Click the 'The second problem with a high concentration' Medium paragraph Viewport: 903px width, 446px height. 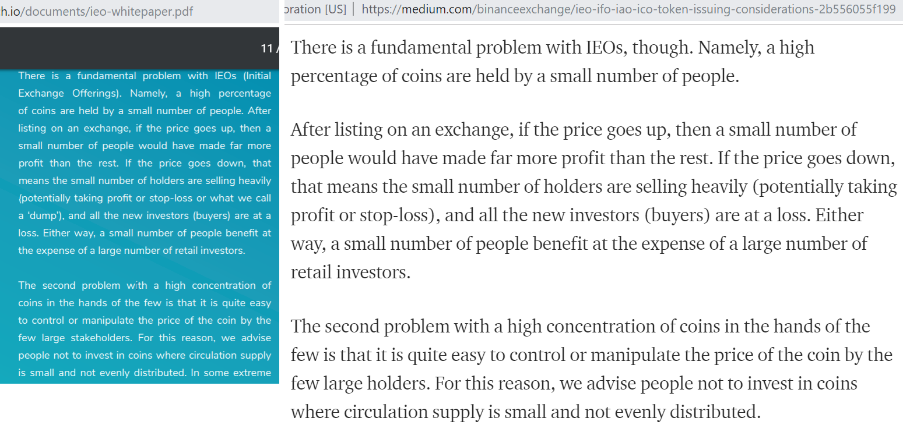tap(591, 369)
